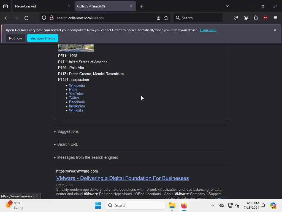Screen dimensions: 282x212
Task: Click the page vertical scrollbar thumb
Action: (x=281, y=58)
